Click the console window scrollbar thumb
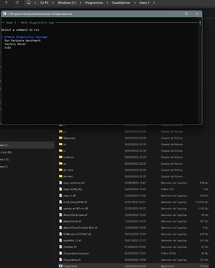 tap(200, 23)
